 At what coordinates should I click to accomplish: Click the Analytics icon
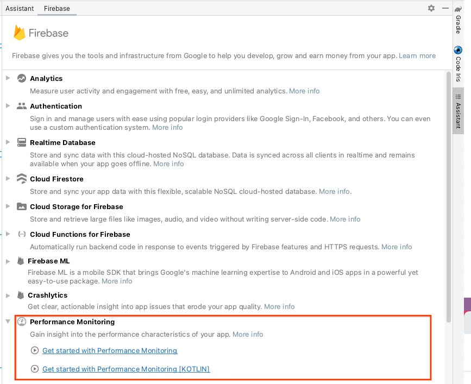tap(21, 78)
